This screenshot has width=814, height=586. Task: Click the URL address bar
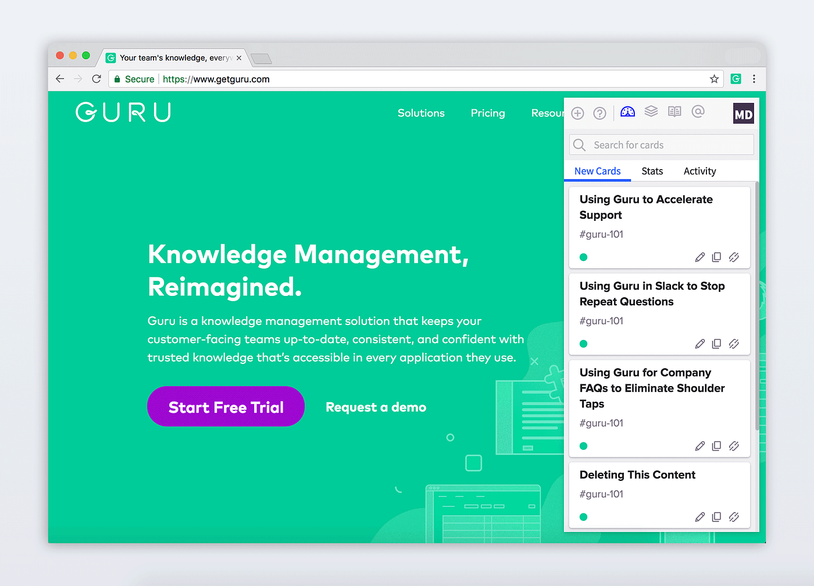point(416,79)
